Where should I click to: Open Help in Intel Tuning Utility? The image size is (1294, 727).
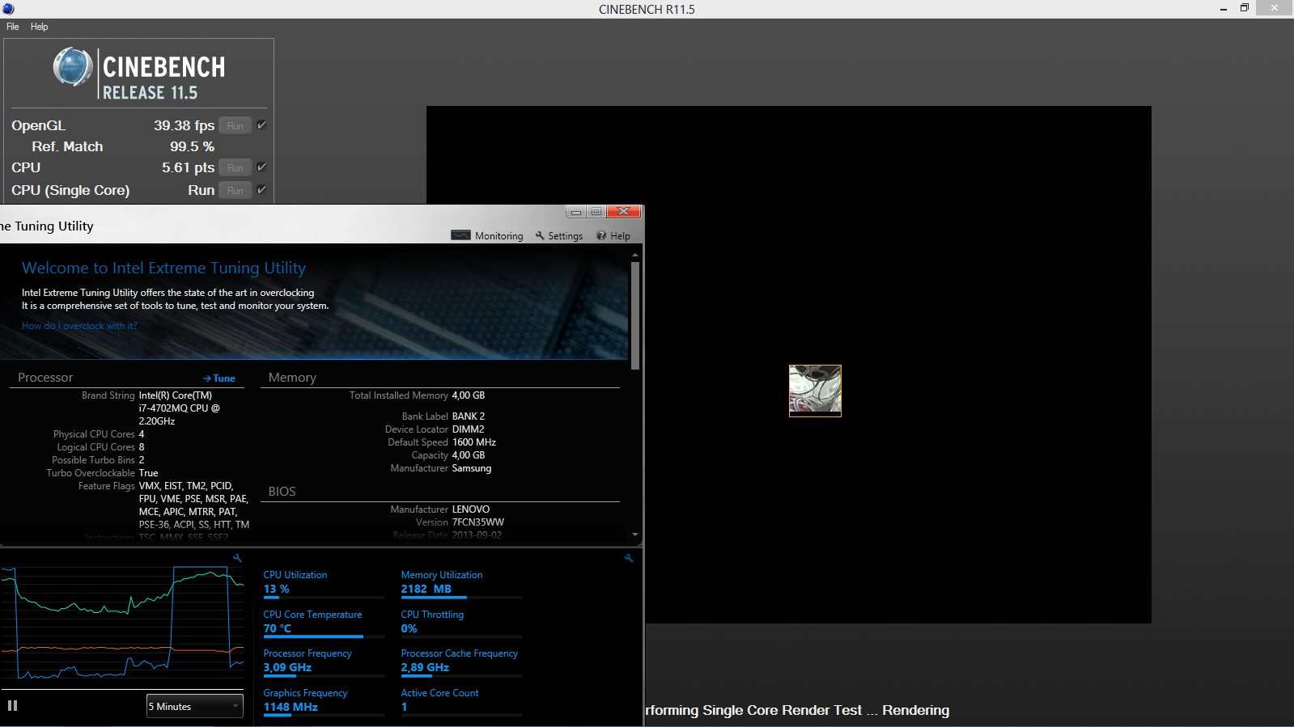pos(613,235)
